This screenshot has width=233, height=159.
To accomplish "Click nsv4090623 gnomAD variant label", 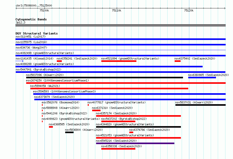I will point(71,119).
